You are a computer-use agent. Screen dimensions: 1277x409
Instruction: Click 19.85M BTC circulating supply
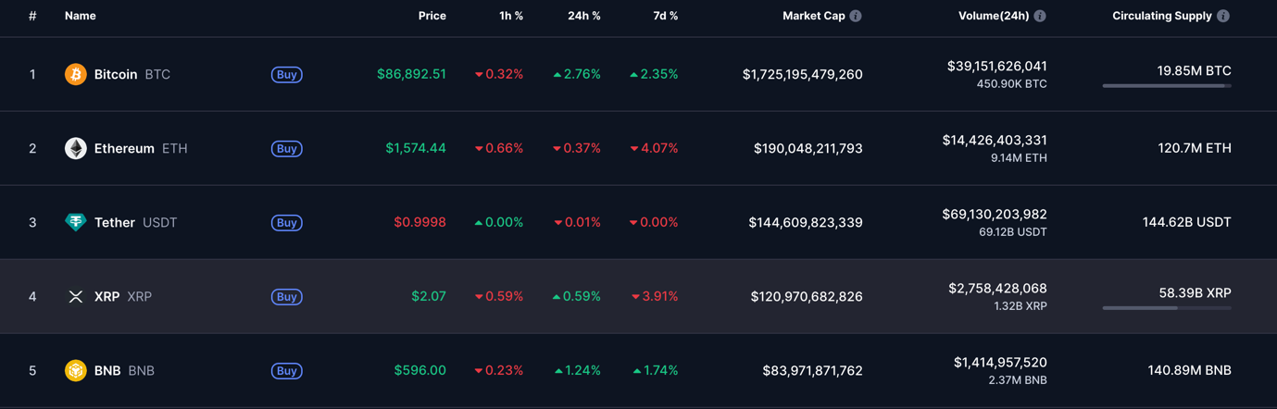coord(1194,70)
